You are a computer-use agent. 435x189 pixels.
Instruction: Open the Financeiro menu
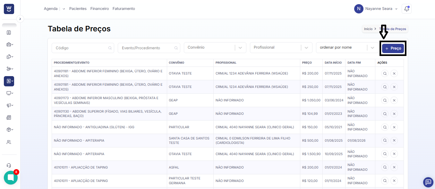(99, 9)
